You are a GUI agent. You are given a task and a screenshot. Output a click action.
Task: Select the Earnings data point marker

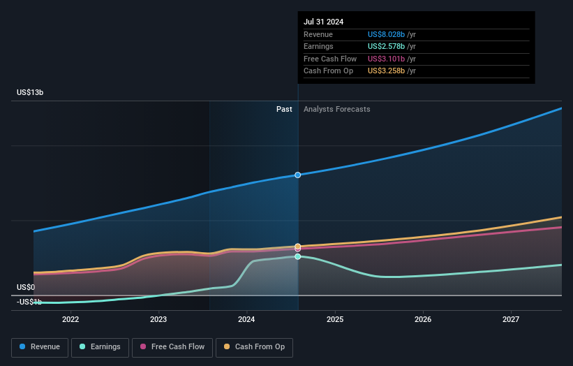click(x=298, y=256)
